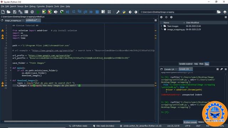Open the Tools menu
This screenshot has height=128, width=228.
[57, 6]
